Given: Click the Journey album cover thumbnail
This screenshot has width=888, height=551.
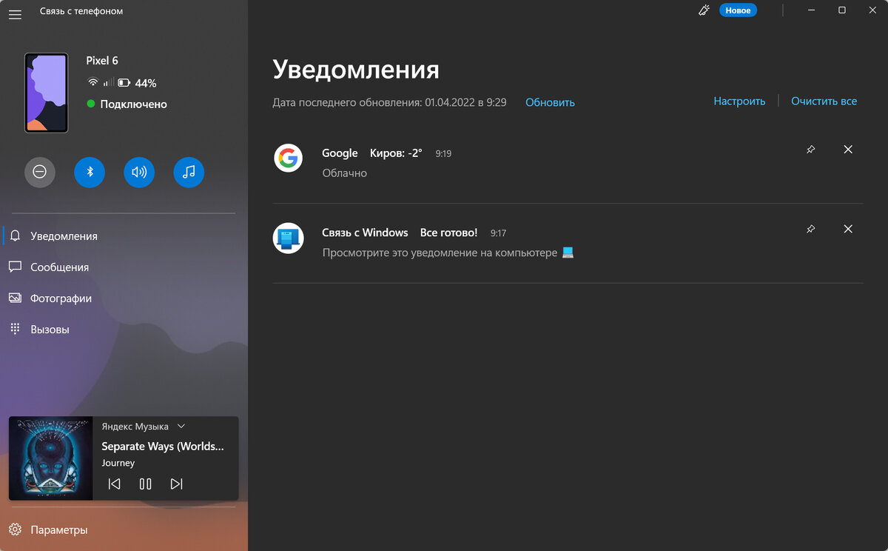Looking at the screenshot, I should tap(51, 458).
